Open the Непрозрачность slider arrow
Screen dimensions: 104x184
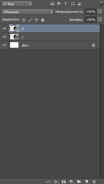tap(100, 12)
